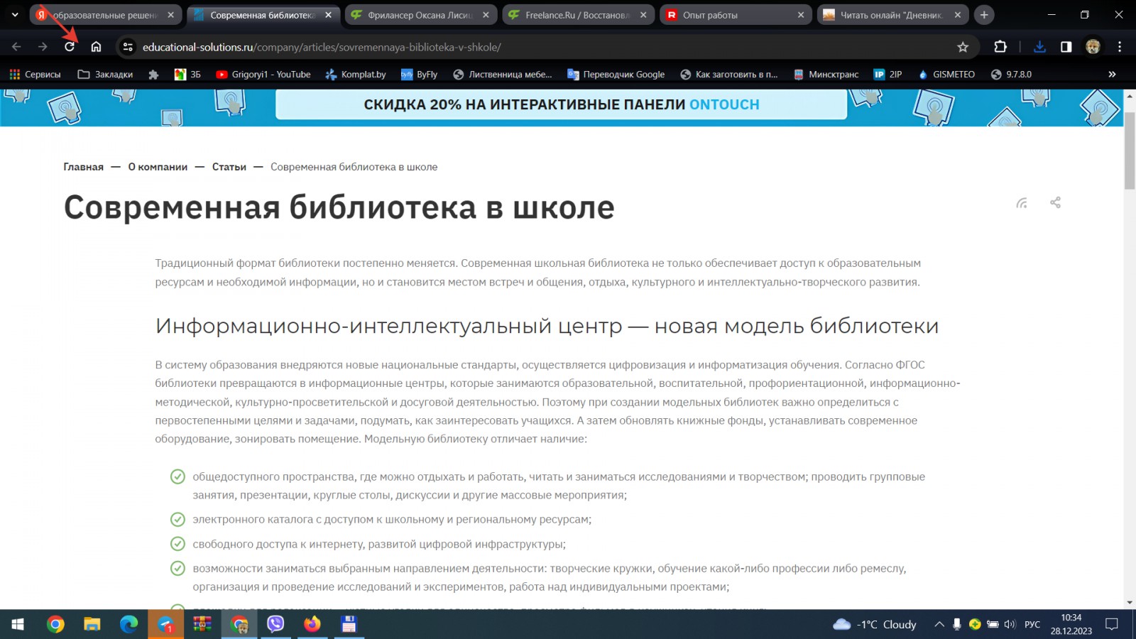The width and height of the screenshot is (1136, 639).
Task: Go to the Главная breadcrumb link
Action: (84, 167)
